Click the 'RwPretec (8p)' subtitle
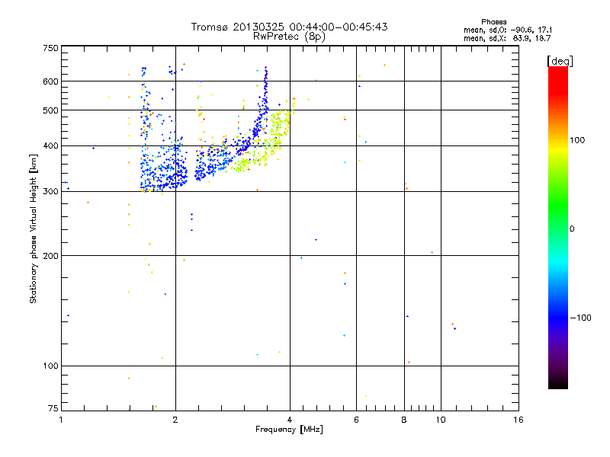 289,37
